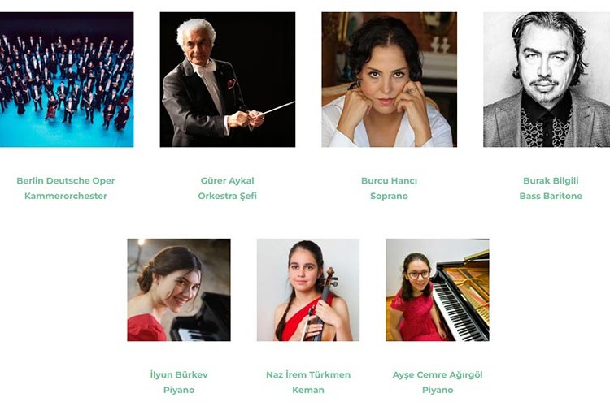This screenshot has width=610, height=406.
Task: Open the Burcu Hancı name link
Action: pyautogui.click(x=389, y=180)
